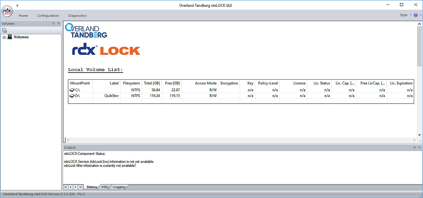The image size is (423, 198).
Task: Close the Volumes side panel
Action: click(x=58, y=23)
